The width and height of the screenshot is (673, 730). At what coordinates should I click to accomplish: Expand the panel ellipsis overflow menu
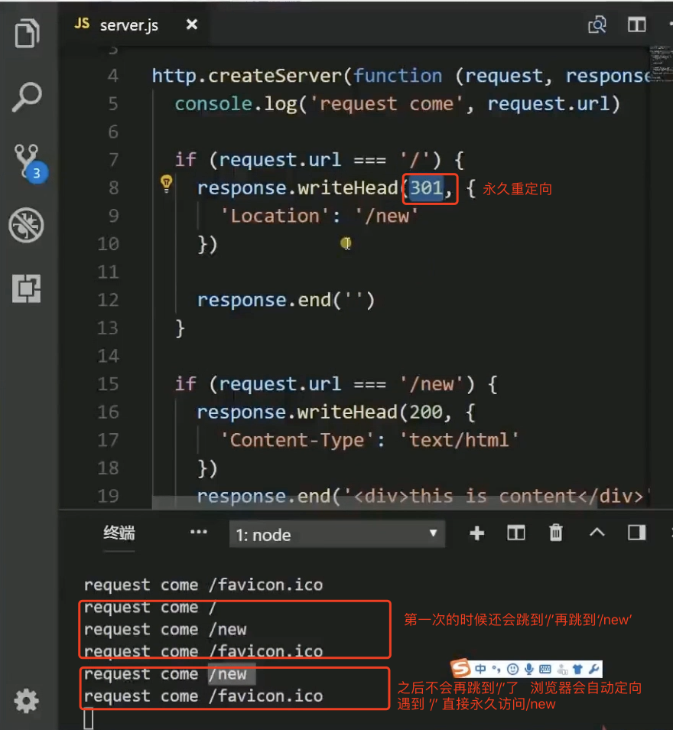pos(199,532)
